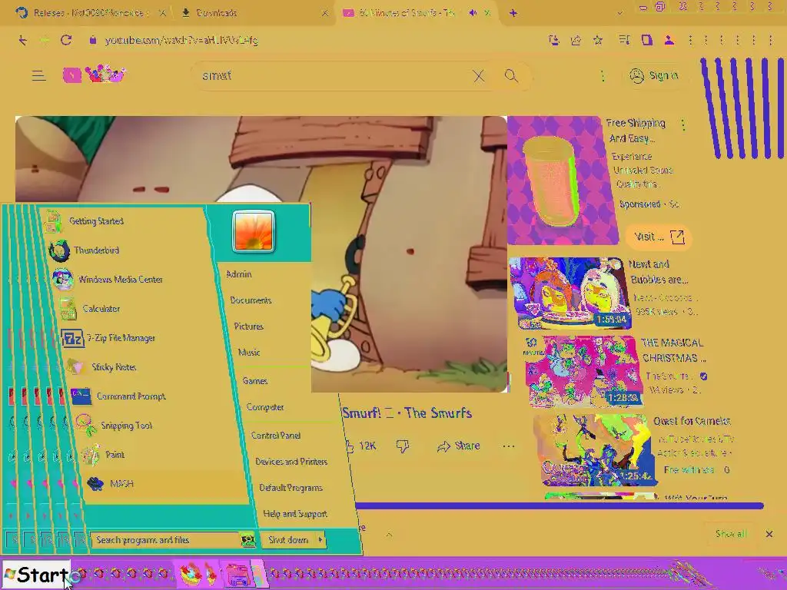Open the tab search chevron in the title bar
The image size is (787, 590).
point(620,13)
